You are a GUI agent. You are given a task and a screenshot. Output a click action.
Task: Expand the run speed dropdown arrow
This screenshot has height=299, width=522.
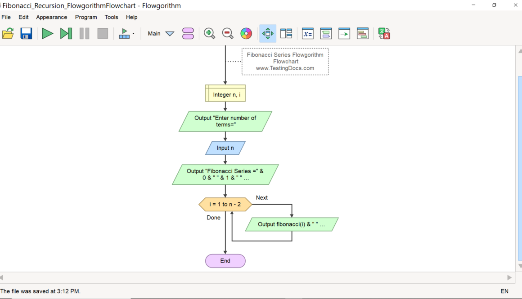pyautogui.click(x=133, y=34)
